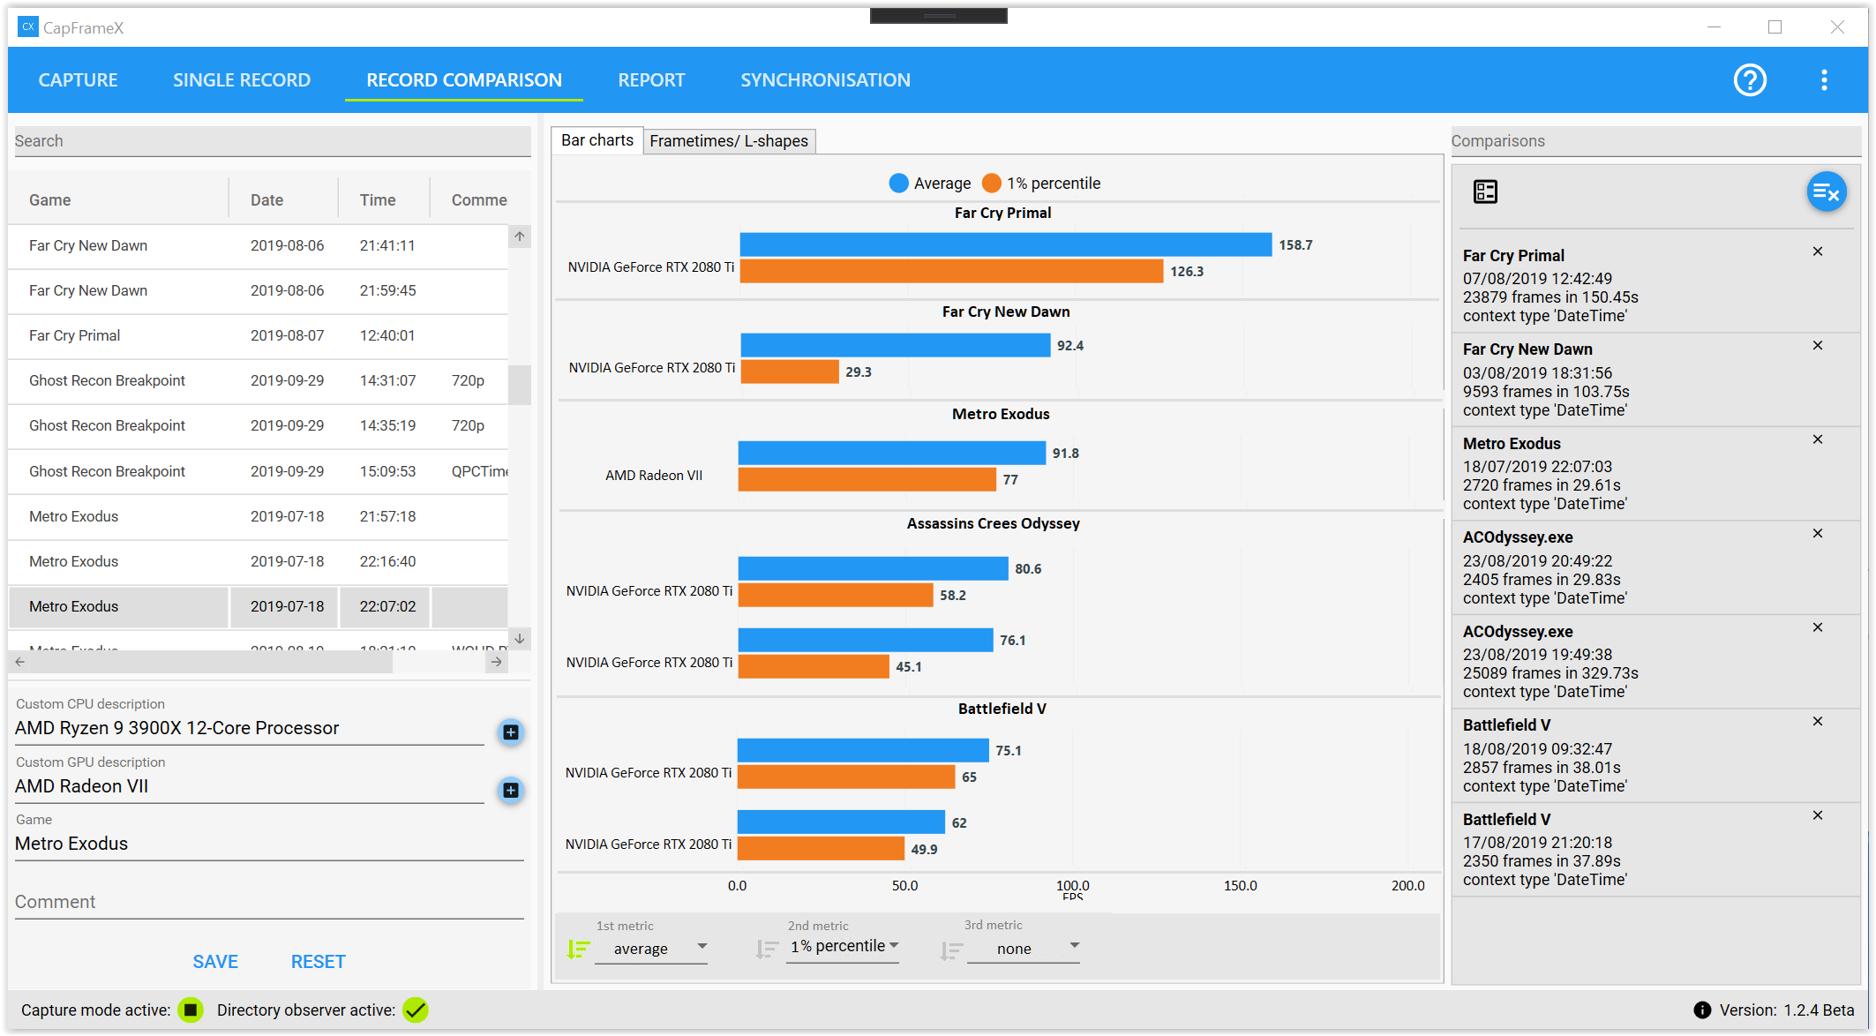This screenshot has width=1876, height=1036.
Task: Click the RESET button
Action: pos(319,962)
